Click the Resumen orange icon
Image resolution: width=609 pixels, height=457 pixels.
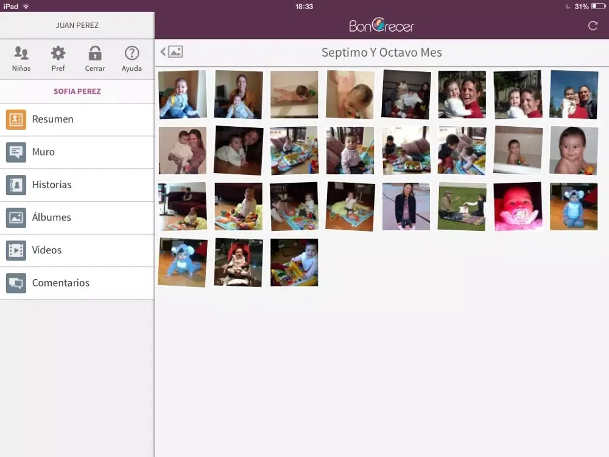(16, 119)
